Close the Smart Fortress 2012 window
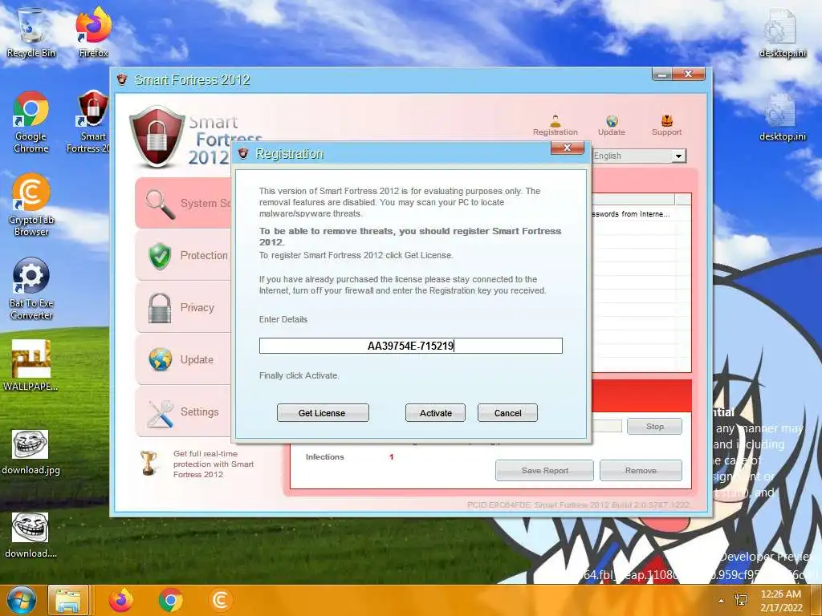The height and width of the screenshot is (616, 822). [x=688, y=74]
